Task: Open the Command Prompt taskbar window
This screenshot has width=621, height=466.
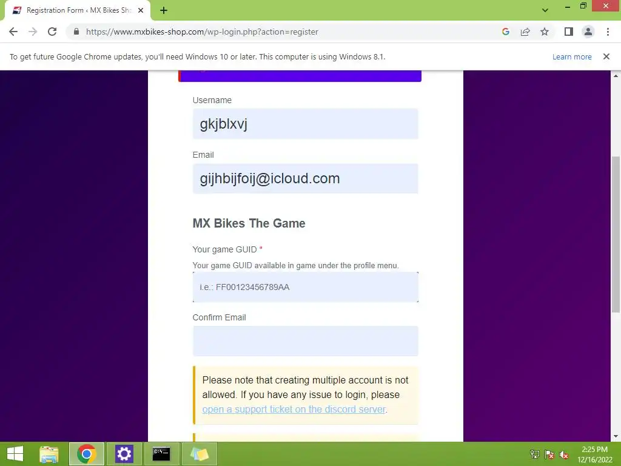Action: click(161, 454)
